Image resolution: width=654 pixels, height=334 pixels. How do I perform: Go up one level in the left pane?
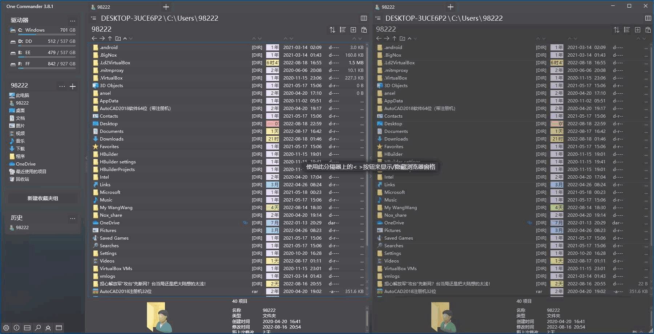click(110, 38)
